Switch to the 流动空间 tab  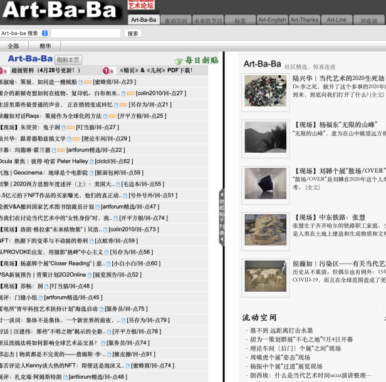(175, 20)
